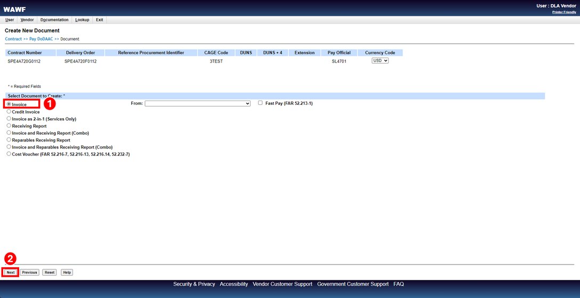Open the Documentation menu
The width and height of the screenshot is (580, 298).
(x=54, y=20)
